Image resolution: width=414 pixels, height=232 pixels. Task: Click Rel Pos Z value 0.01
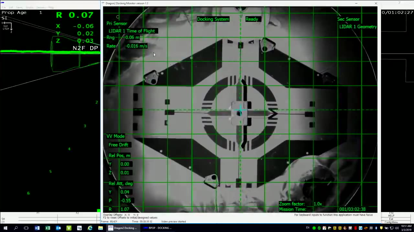[125, 173]
